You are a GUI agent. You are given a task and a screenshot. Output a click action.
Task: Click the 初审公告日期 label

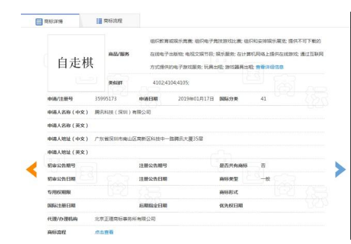click(x=61, y=179)
